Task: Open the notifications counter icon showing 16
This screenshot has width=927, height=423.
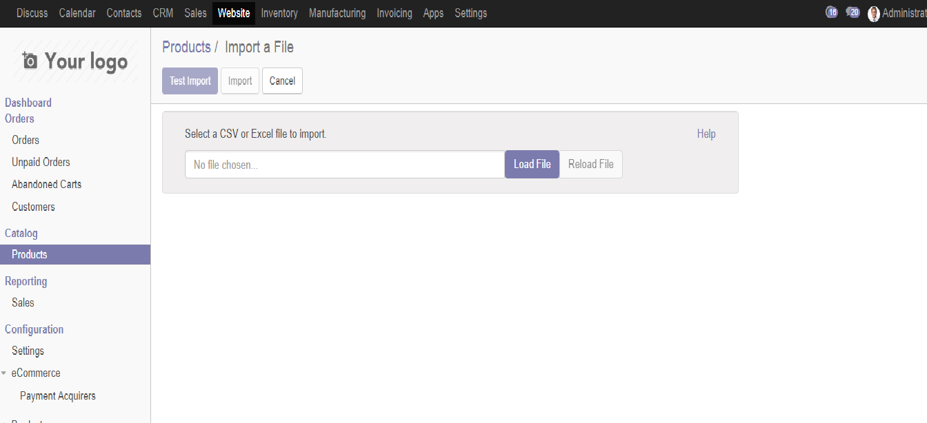Action: 831,12
